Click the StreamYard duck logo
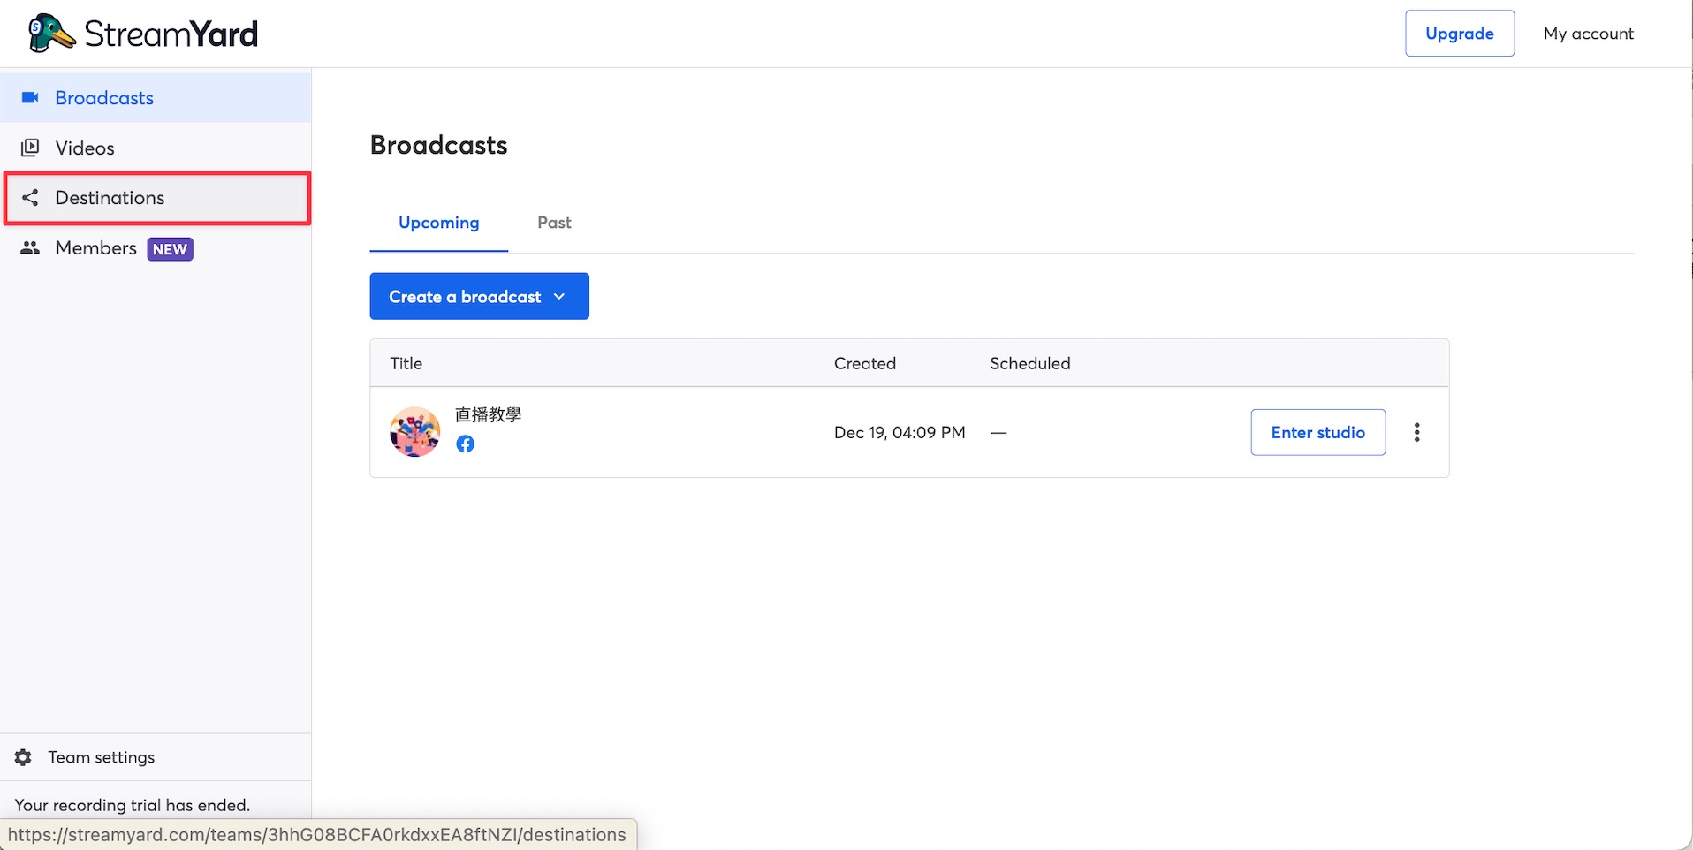The height and width of the screenshot is (850, 1693). pyautogui.click(x=51, y=34)
